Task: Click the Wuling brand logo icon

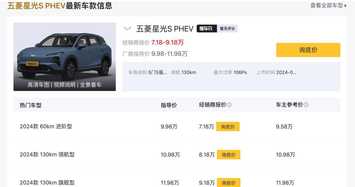Action: tap(128, 29)
